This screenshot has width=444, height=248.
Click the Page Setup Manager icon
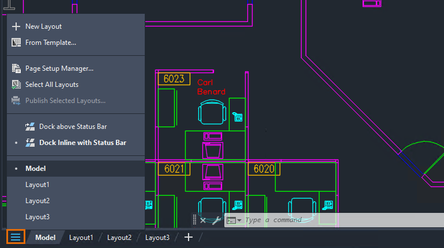(16, 68)
